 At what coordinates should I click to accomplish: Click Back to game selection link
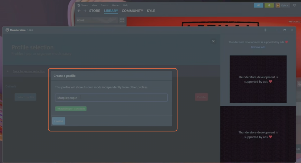click(29, 71)
